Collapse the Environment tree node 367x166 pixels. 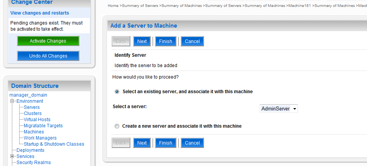point(12,101)
